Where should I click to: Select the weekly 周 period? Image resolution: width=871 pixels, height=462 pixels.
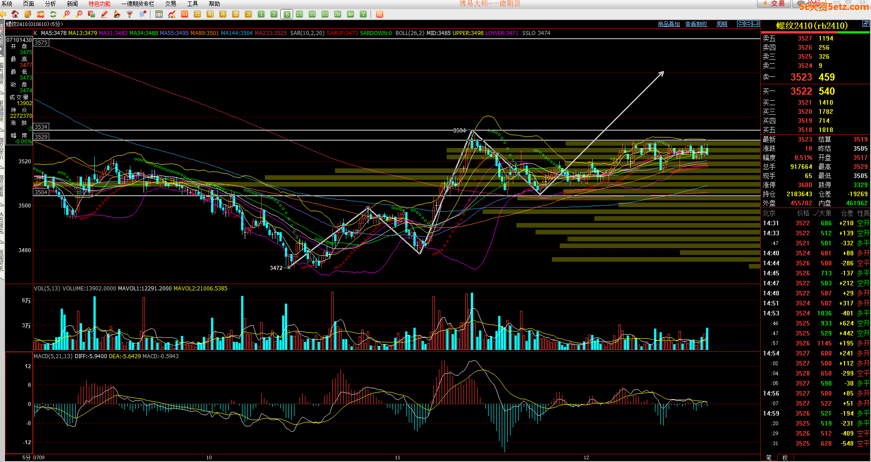point(210,14)
